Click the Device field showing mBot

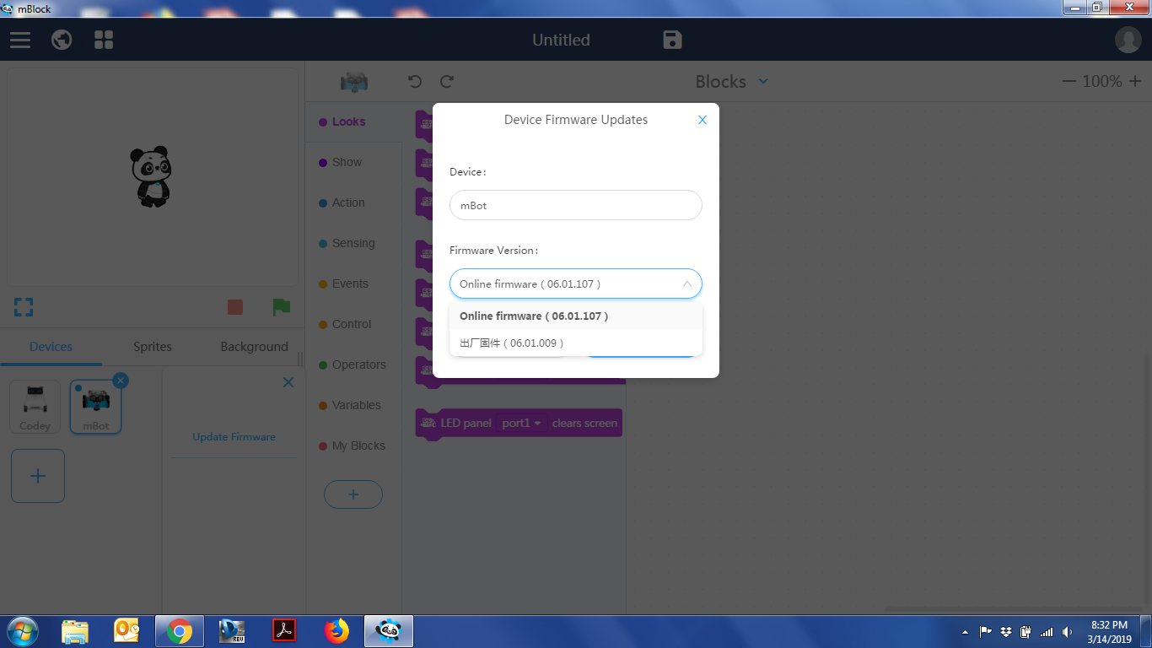point(576,205)
